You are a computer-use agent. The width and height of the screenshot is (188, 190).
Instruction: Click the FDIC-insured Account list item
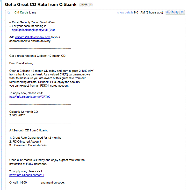25,142
